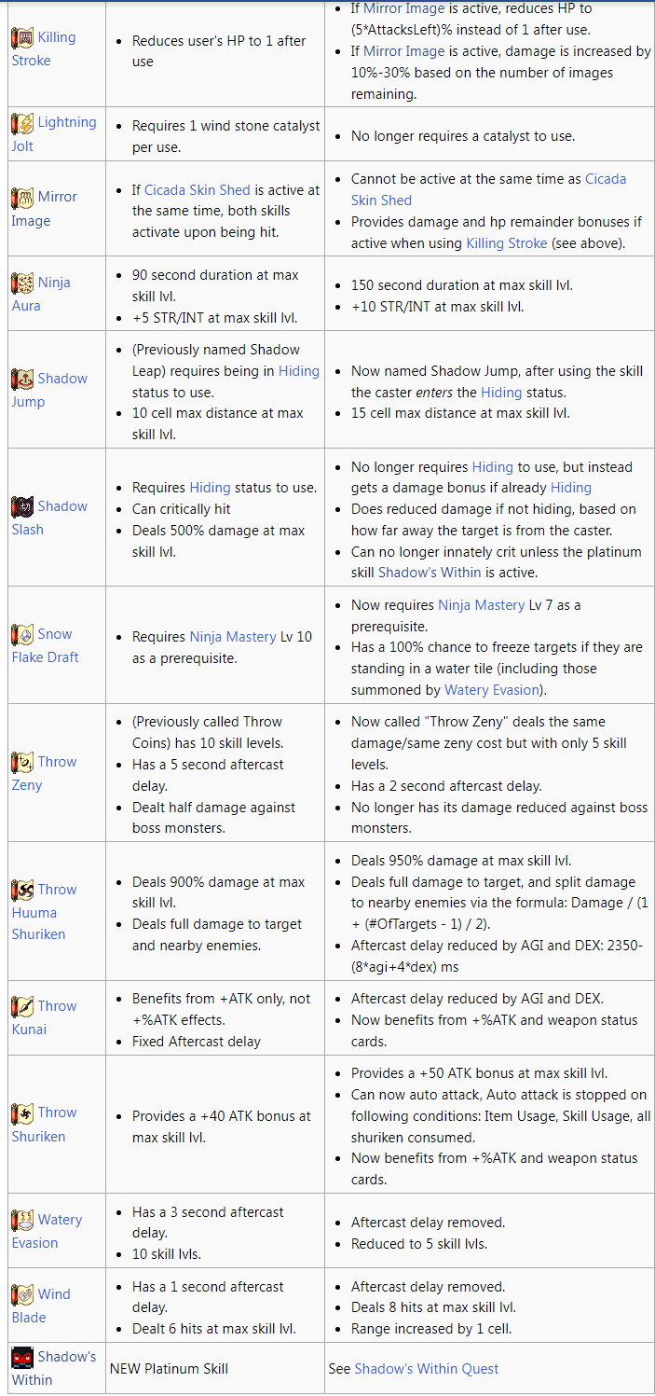Click '150 second duration at max skill lvl.' text
This screenshot has width=655, height=1396.
[x=461, y=285]
